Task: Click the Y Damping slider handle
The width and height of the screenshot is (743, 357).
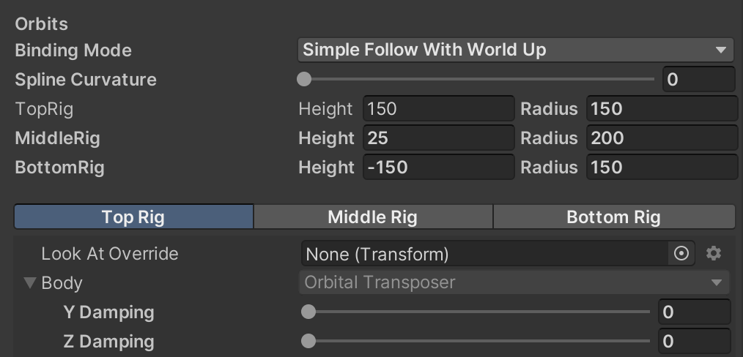Action: pos(308,312)
